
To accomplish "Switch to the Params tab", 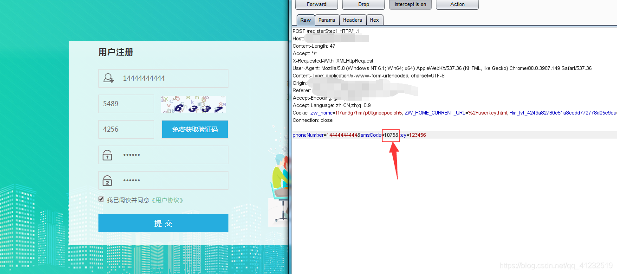I will tap(327, 20).
